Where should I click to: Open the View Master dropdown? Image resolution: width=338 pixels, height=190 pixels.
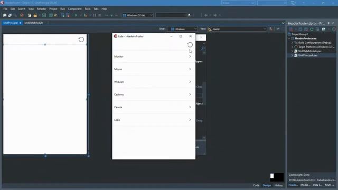tap(265, 29)
